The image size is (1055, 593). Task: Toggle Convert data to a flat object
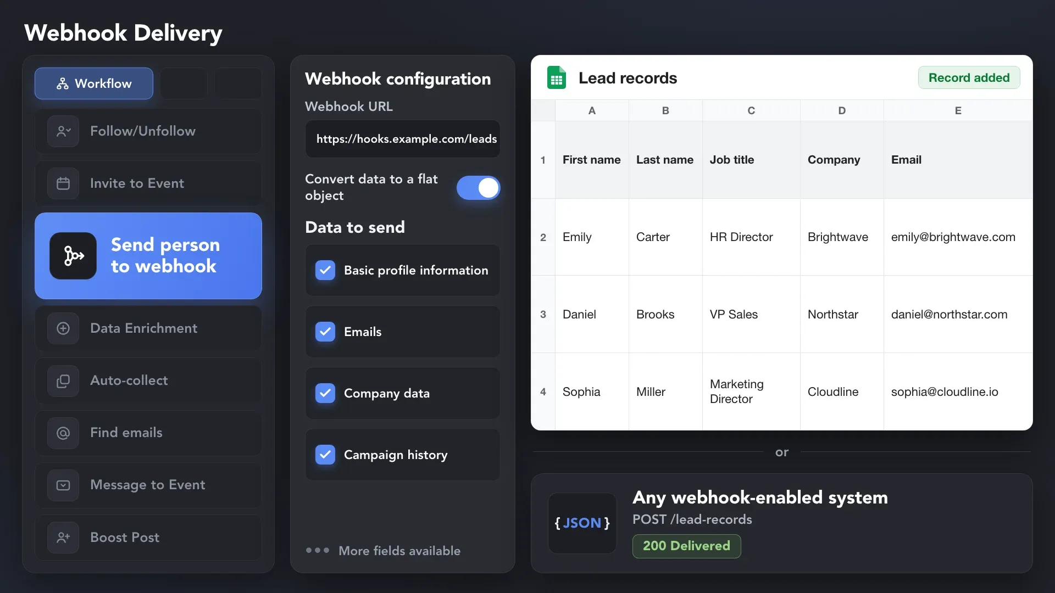tap(479, 188)
